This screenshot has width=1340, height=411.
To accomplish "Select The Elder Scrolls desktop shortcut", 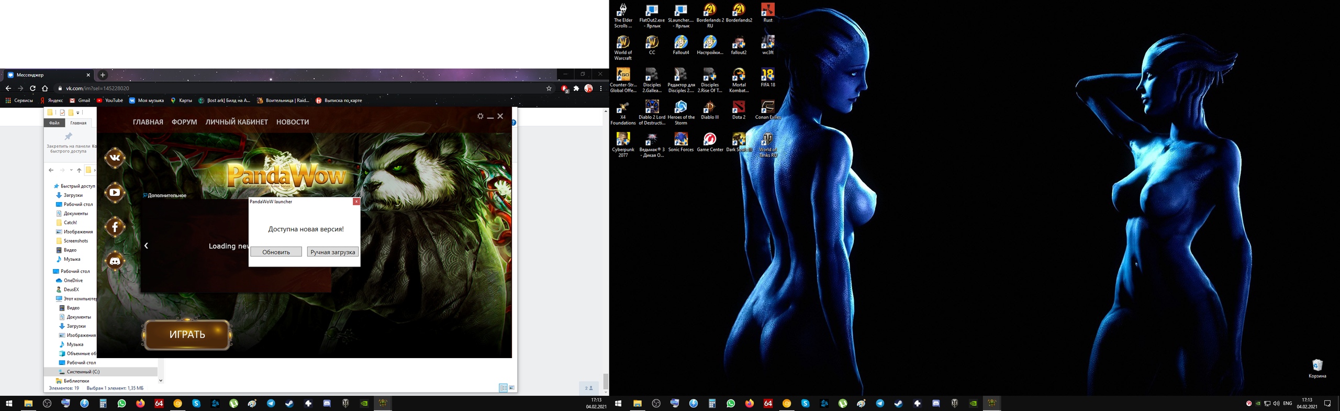I will 623,16.
